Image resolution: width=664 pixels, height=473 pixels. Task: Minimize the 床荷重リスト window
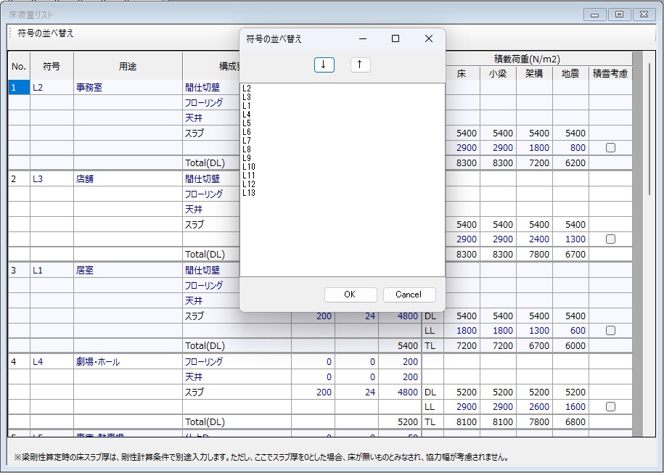coord(594,15)
